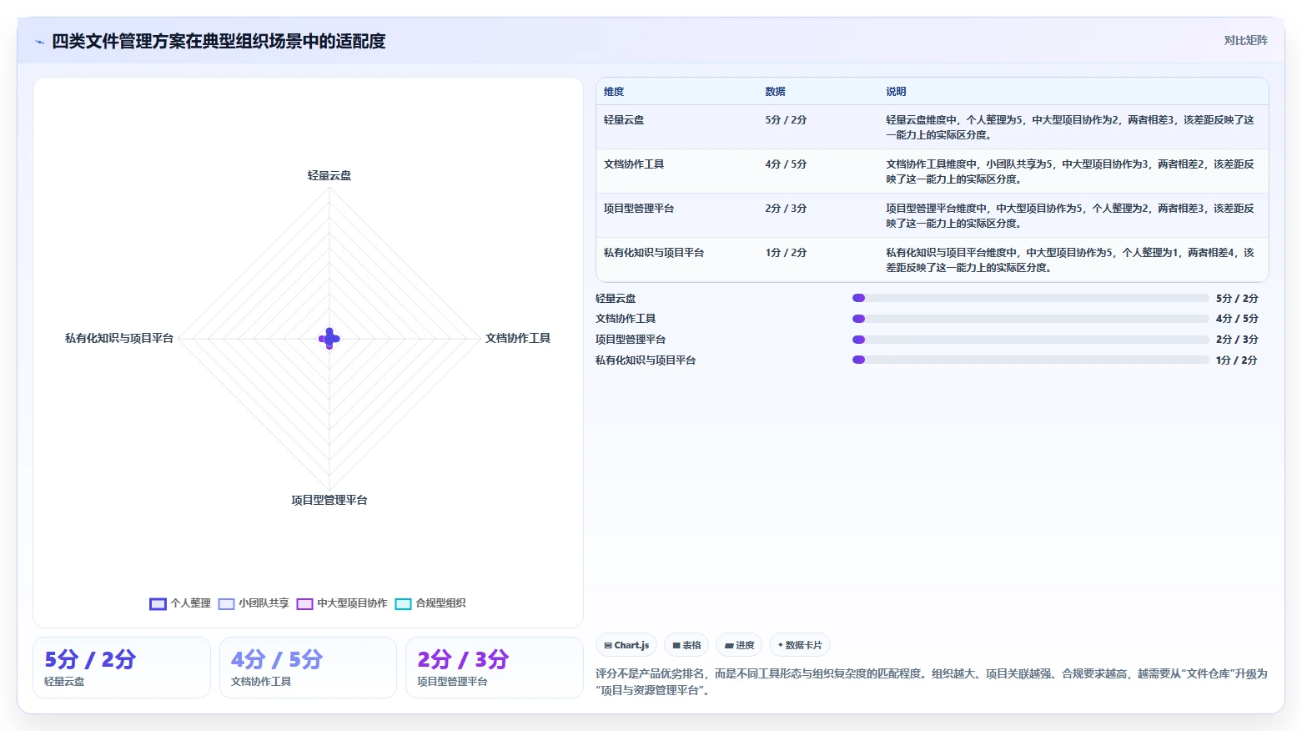
Task: Click the 1分 / 2分 value in the table
Action: click(x=786, y=253)
